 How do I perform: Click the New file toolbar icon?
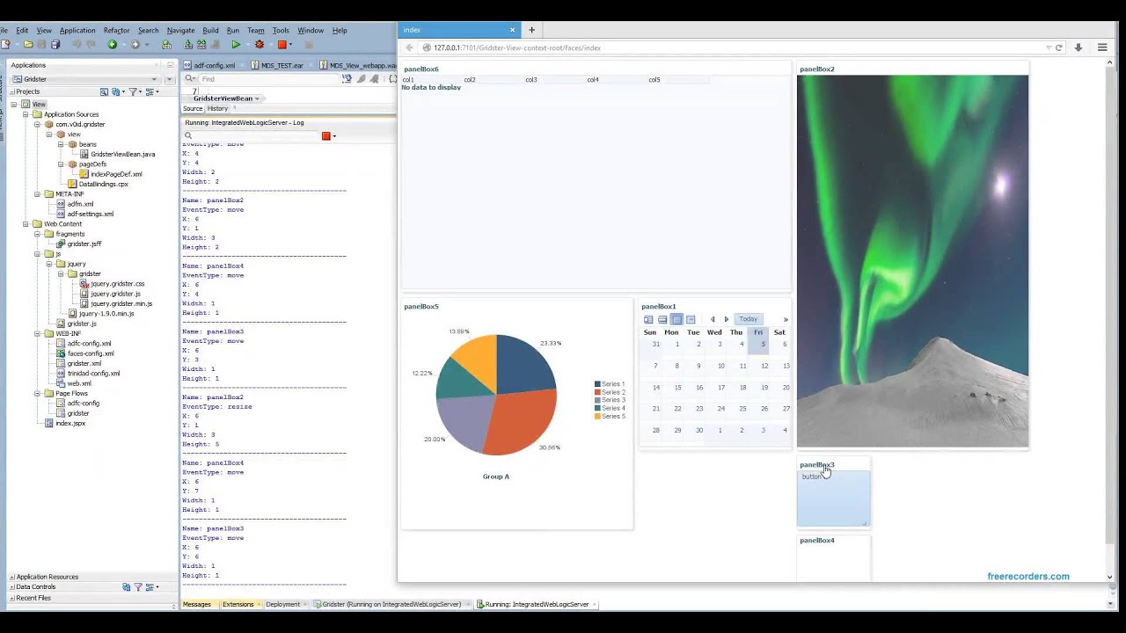coord(5,44)
